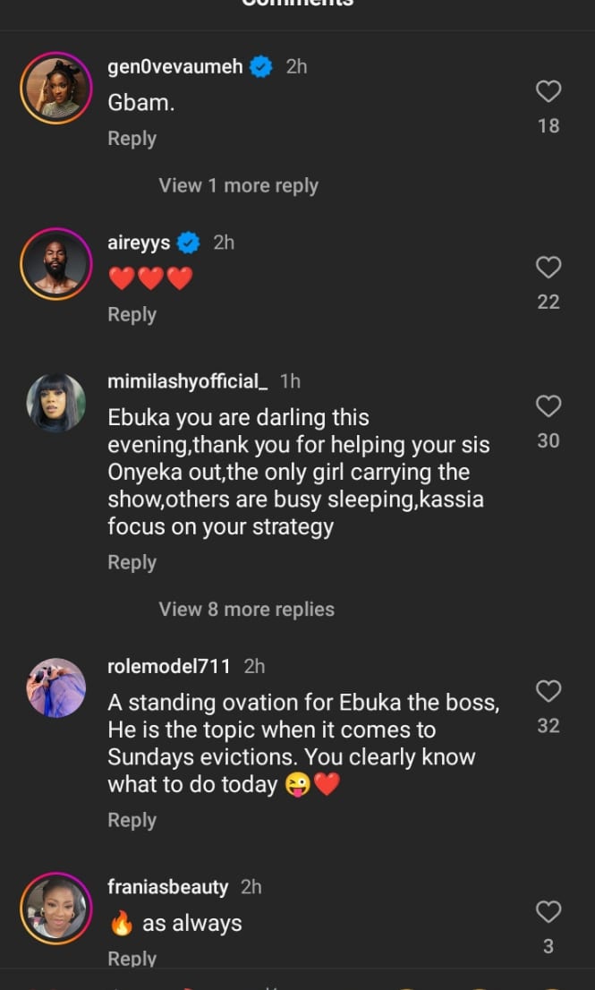Screen dimensions: 595x990
Task: Reply to rolemodel711's comment
Action: 132,820
